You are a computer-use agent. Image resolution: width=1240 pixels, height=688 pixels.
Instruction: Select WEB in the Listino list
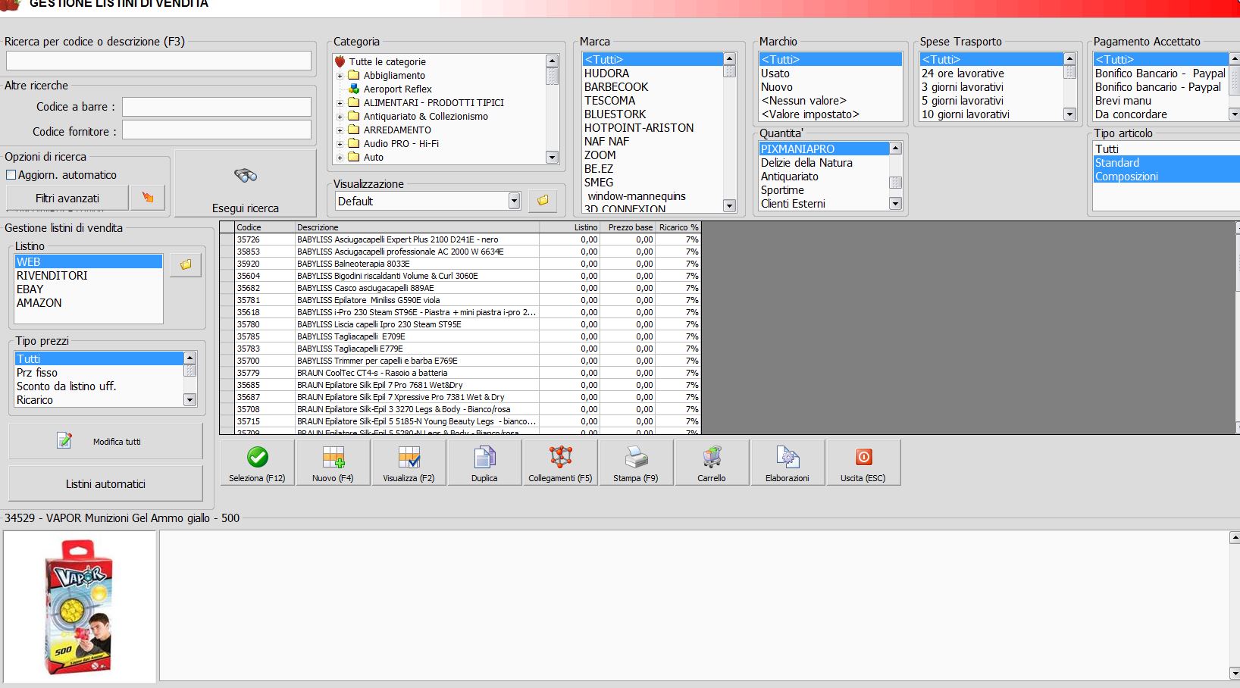coord(89,262)
